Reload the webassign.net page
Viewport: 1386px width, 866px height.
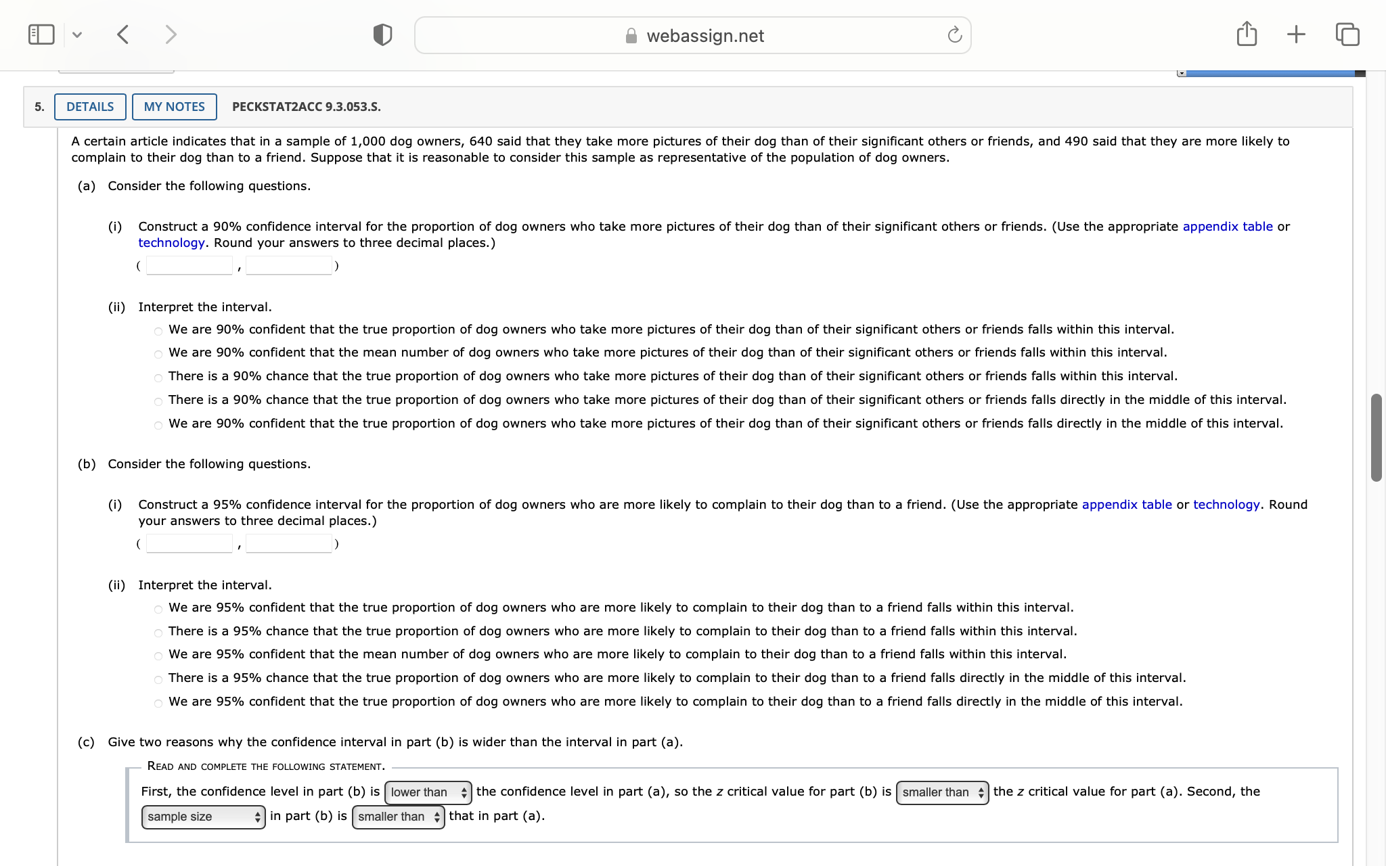point(954,35)
